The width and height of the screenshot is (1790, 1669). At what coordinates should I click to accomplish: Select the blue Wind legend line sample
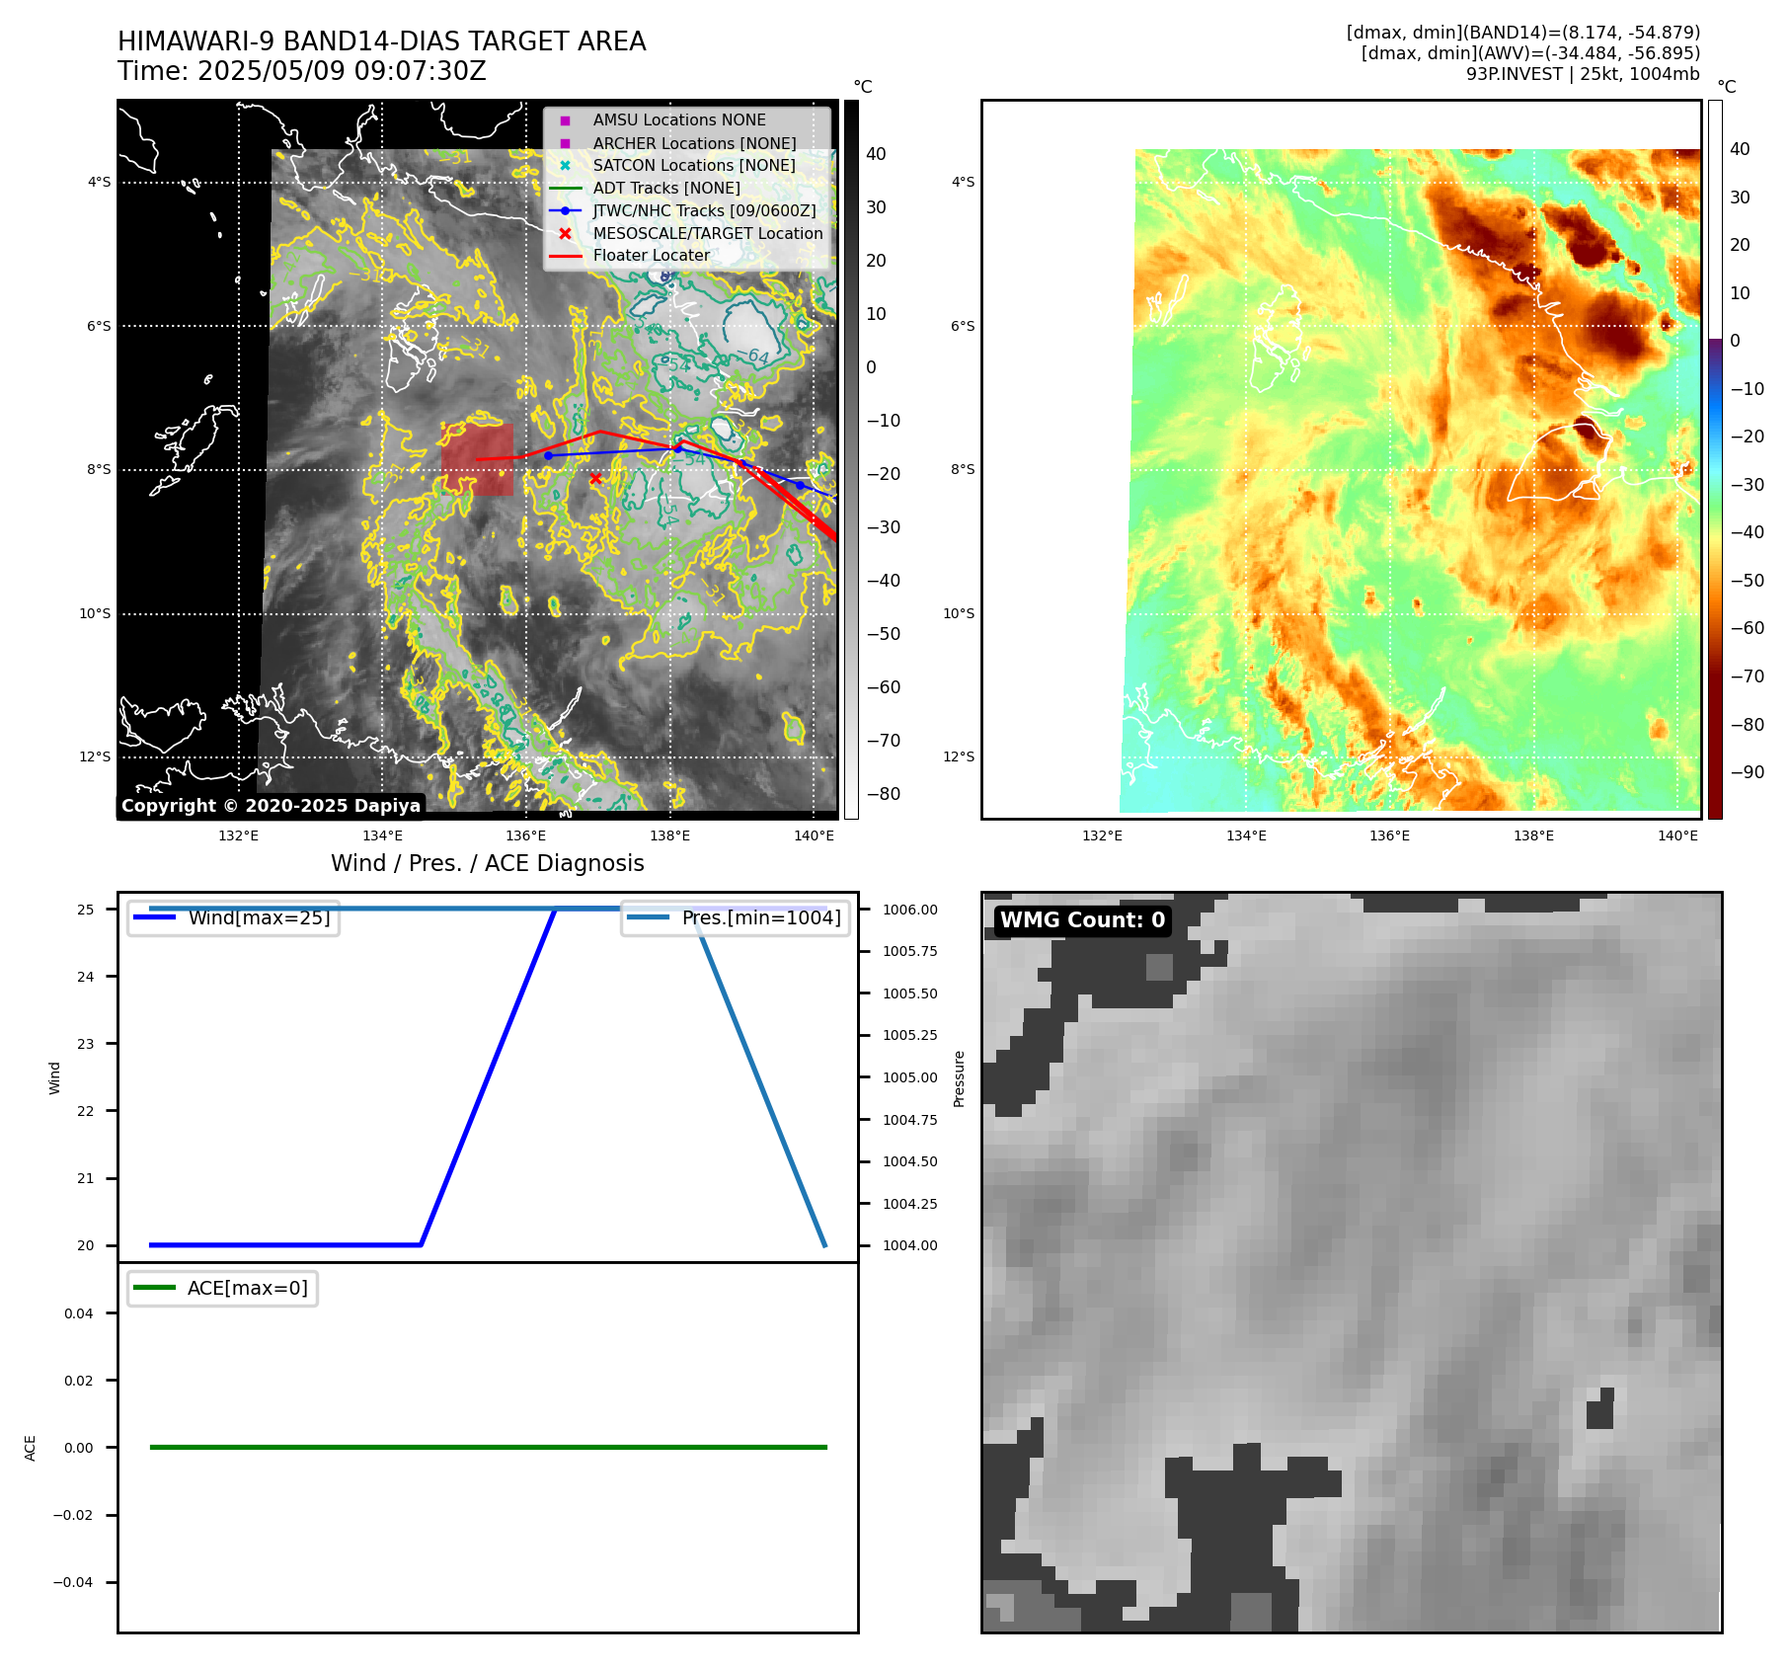point(153,917)
